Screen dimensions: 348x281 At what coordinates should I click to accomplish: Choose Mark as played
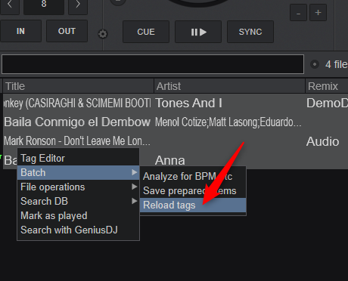[x=78, y=216]
